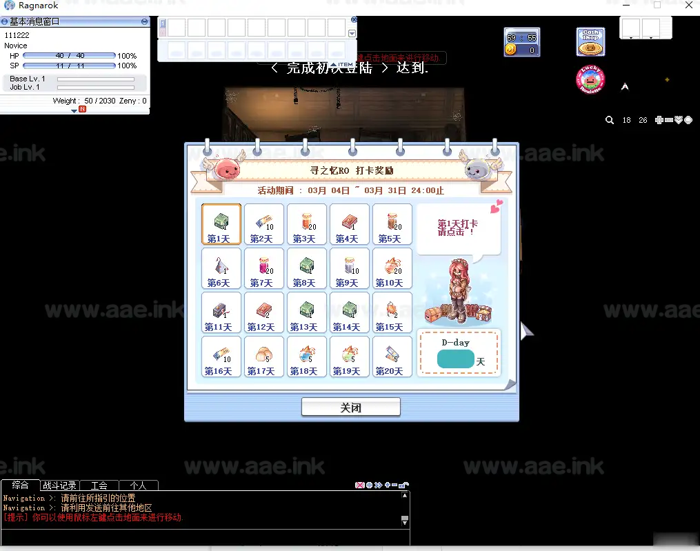Select the 第14天 reward tile
Viewport: 700px width, 551px height.
pos(350,312)
